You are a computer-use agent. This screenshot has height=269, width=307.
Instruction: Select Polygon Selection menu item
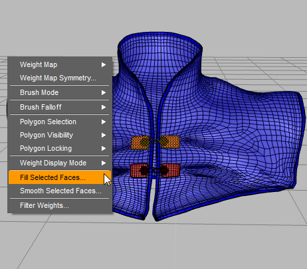(60, 122)
